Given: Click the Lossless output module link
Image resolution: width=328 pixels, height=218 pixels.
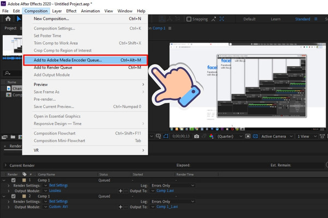Looking at the screenshot, I should pyautogui.click(x=55, y=191).
